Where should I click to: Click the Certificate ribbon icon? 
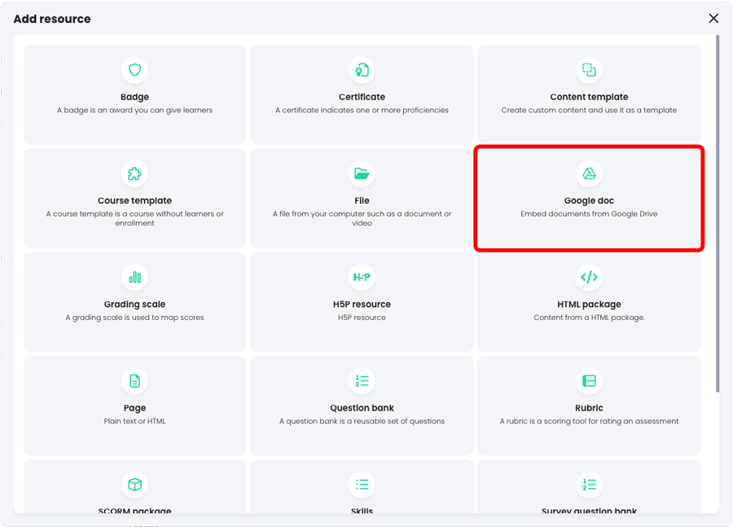click(362, 69)
